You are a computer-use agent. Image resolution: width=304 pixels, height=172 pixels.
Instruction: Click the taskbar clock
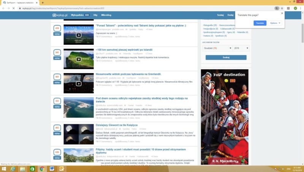297,169
